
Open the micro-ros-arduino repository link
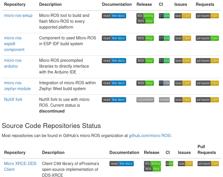point(13,63)
